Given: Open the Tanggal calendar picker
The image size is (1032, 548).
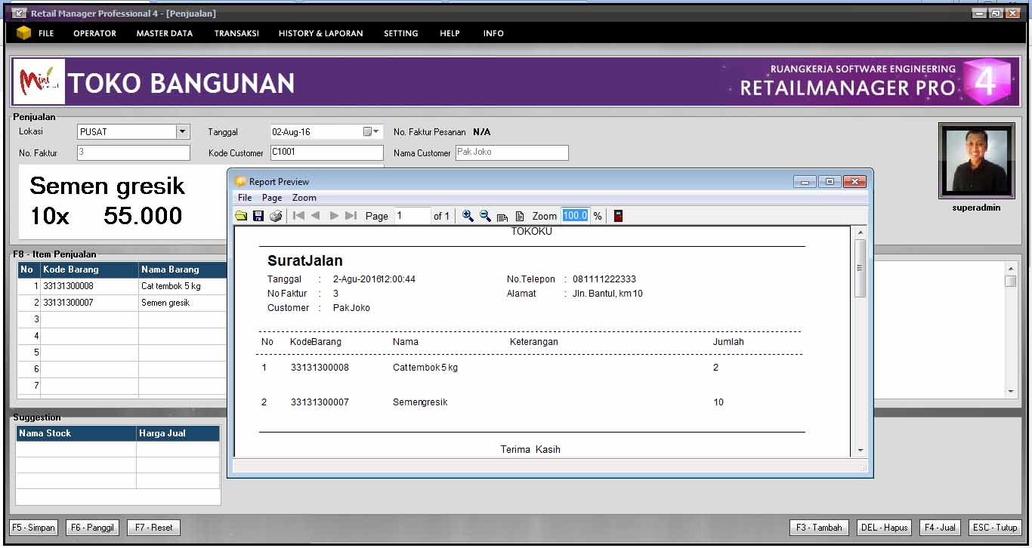Looking at the screenshot, I should pyautogui.click(x=371, y=131).
